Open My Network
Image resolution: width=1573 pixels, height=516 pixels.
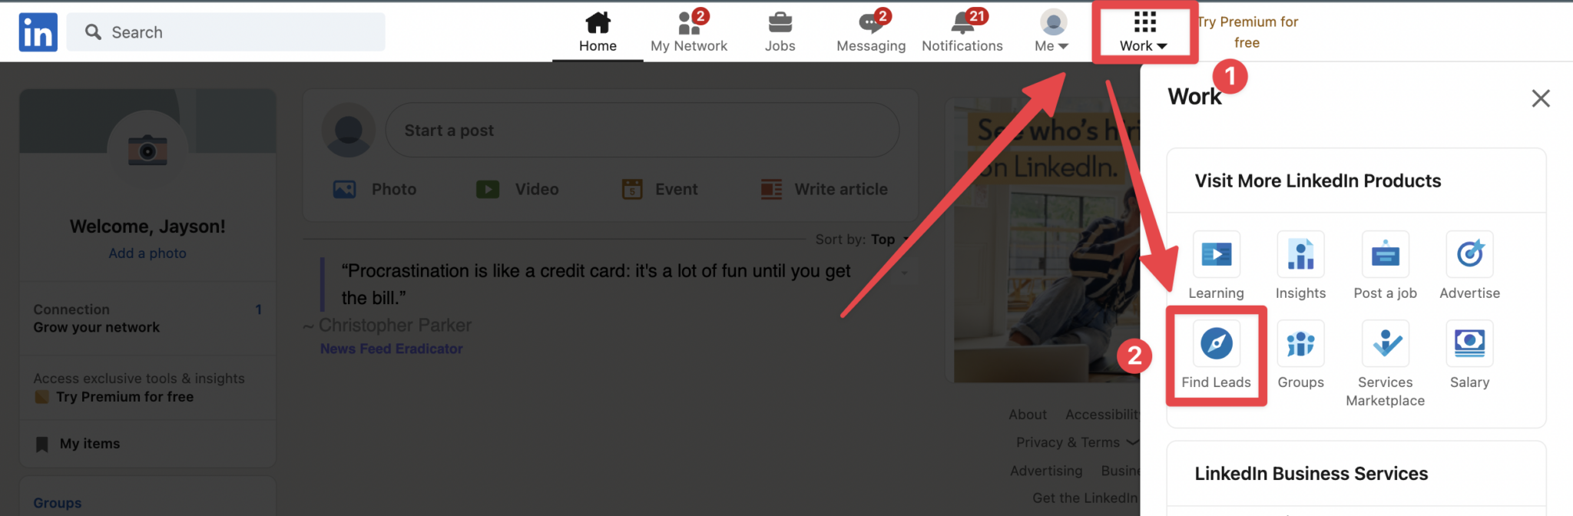click(x=689, y=32)
